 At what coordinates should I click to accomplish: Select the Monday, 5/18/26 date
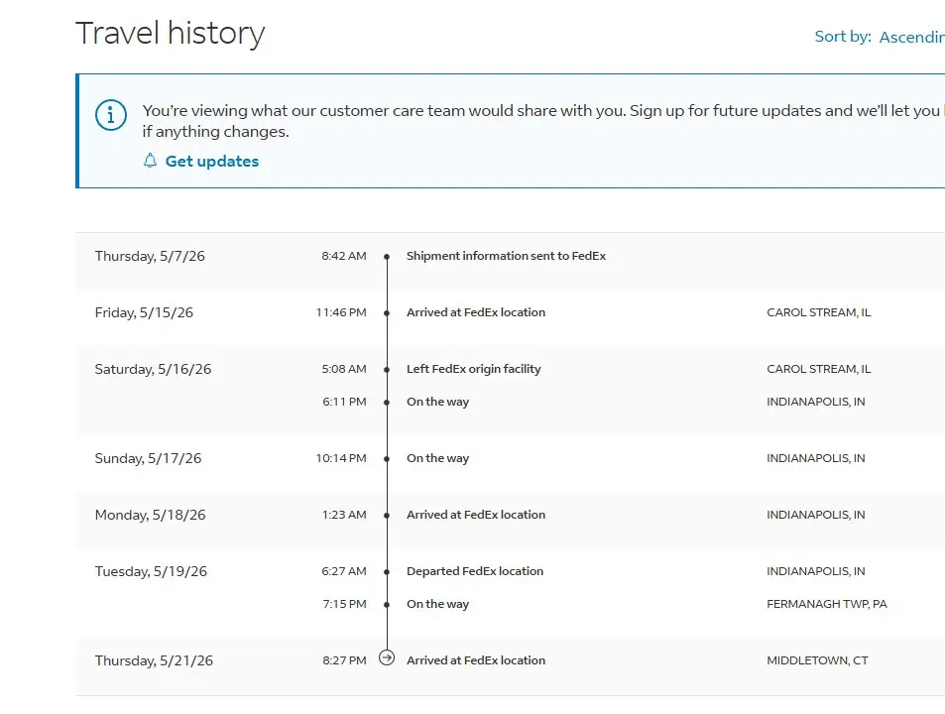(x=150, y=515)
